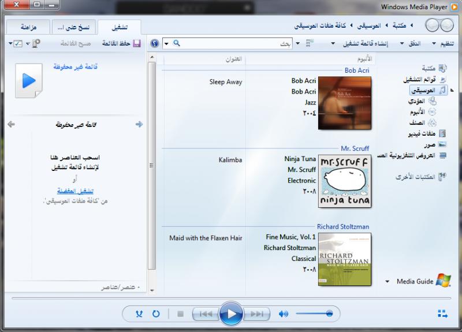Viewport: 462px width, 332px height.
Task: Click the back navigation round button
Action: 447,25
